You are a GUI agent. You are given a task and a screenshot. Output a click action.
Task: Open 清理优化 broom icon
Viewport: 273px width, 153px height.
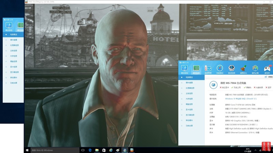[243, 69]
